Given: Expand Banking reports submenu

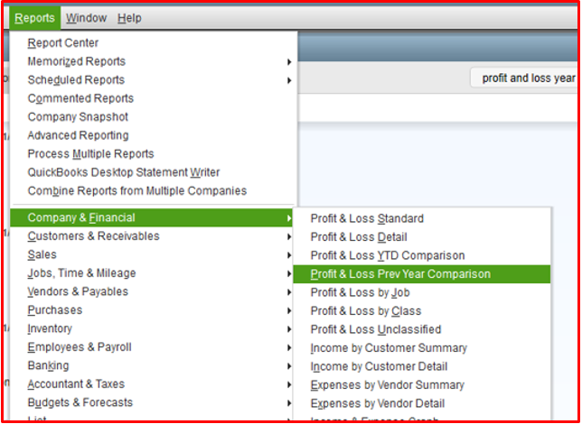Looking at the screenshot, I should pos(152,366).
